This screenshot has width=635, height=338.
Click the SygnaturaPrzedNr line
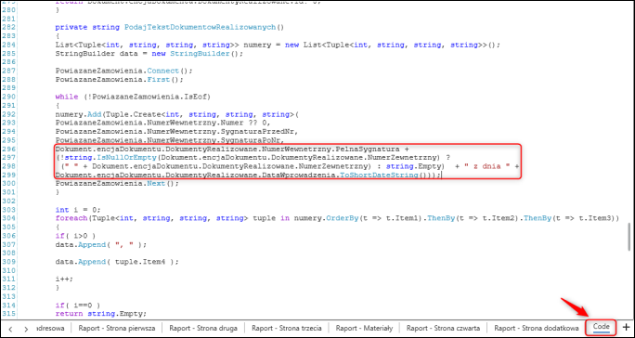click(x=177, y=132)
